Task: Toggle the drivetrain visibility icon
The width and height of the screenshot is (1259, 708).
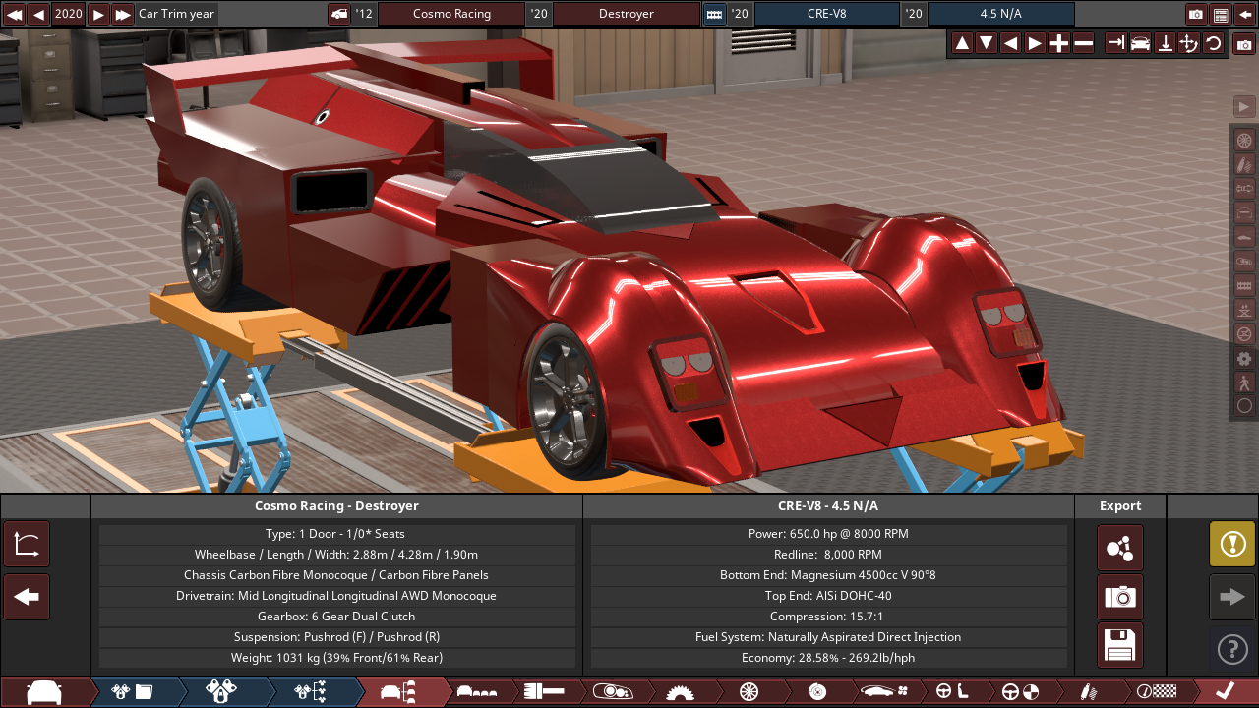Action: (x=1244, y=188)
